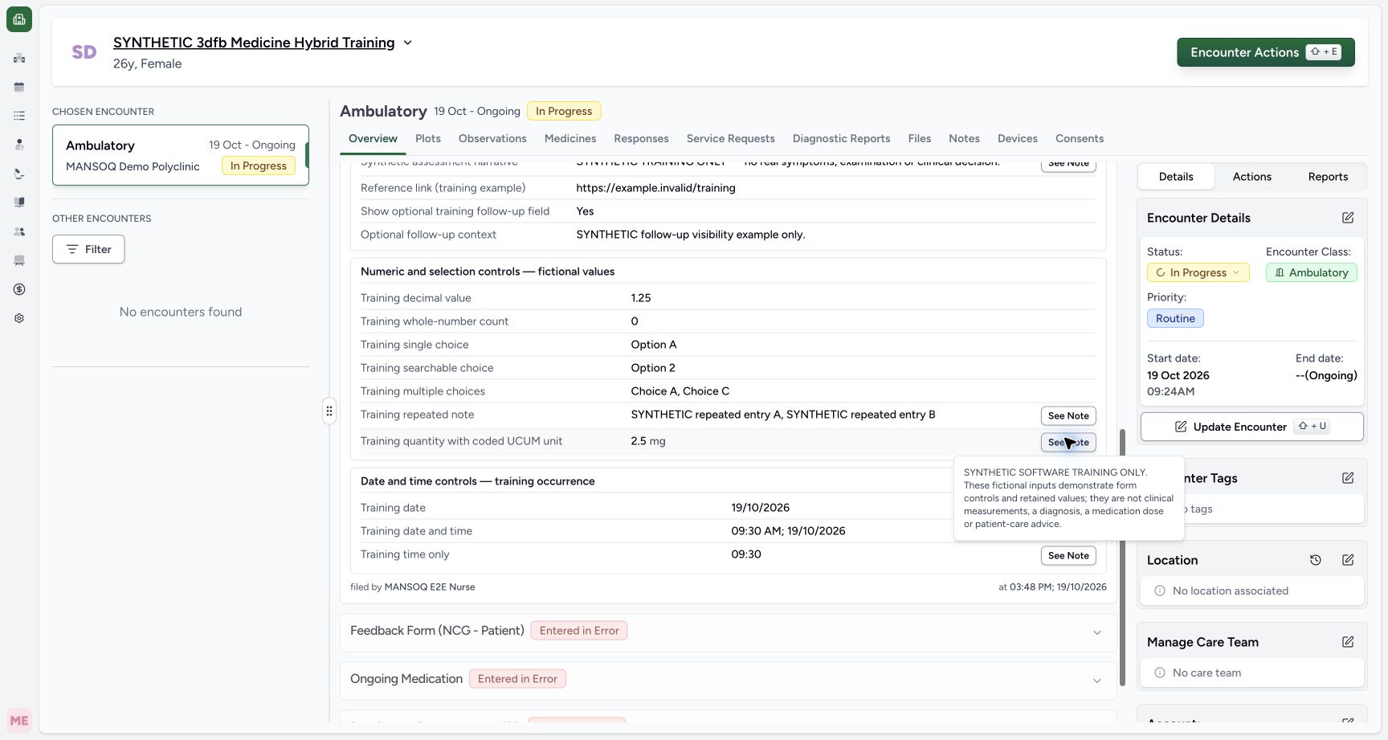Viewport: 1388px width, 740px height.
Task: See Note for Training repeated note
Action: click(x=1068, y=415)
